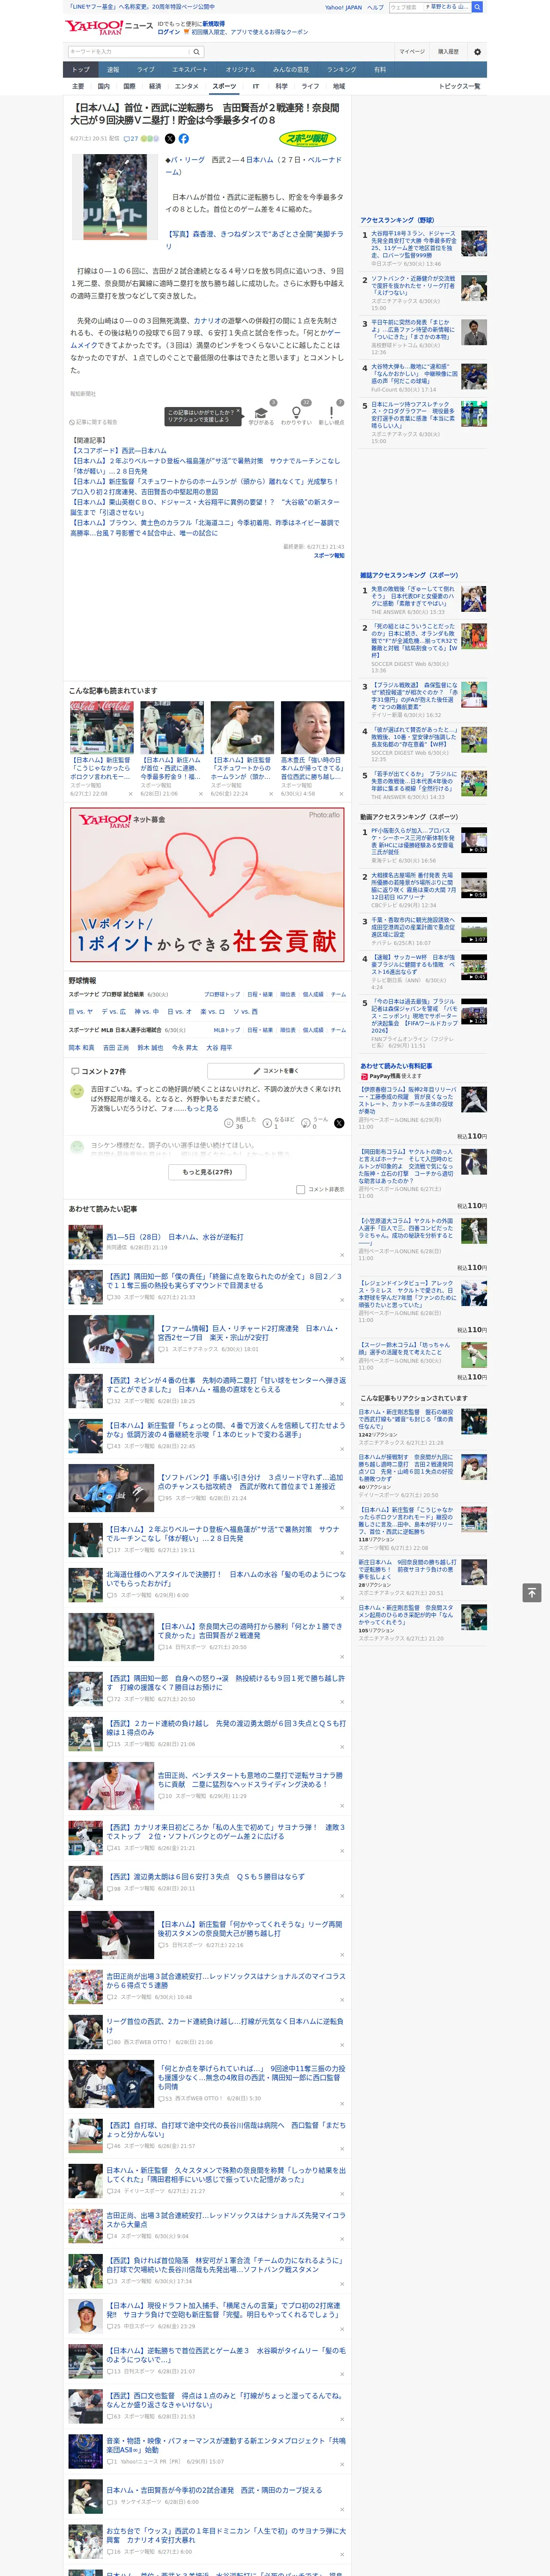The width and height of the screenshot is (550, 2576).
Task: Open the ログイン link
Action: tap(169, 32)
